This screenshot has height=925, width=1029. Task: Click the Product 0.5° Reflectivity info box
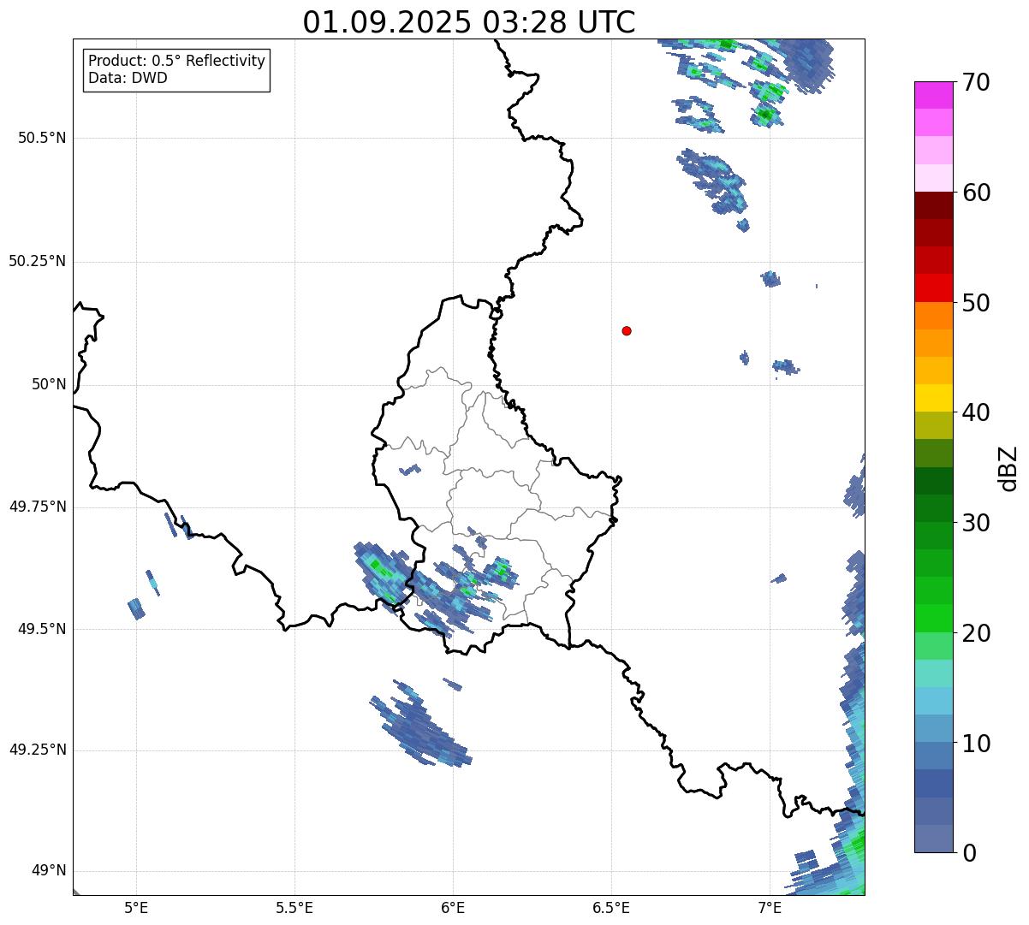(176, 70)
